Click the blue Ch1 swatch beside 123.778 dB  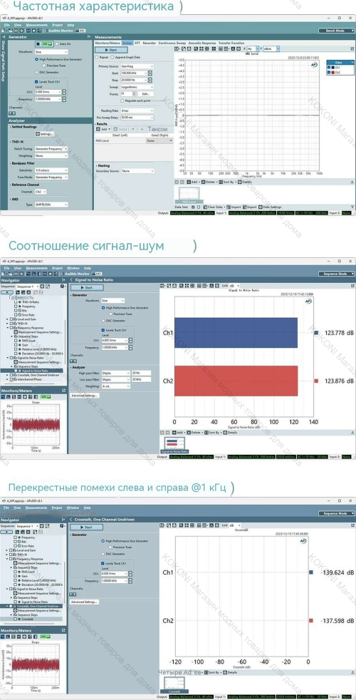pos(316,333)
